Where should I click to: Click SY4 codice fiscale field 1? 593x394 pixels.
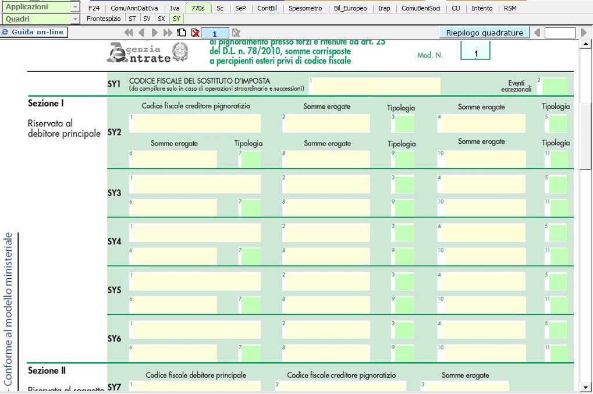pos(196,233)
